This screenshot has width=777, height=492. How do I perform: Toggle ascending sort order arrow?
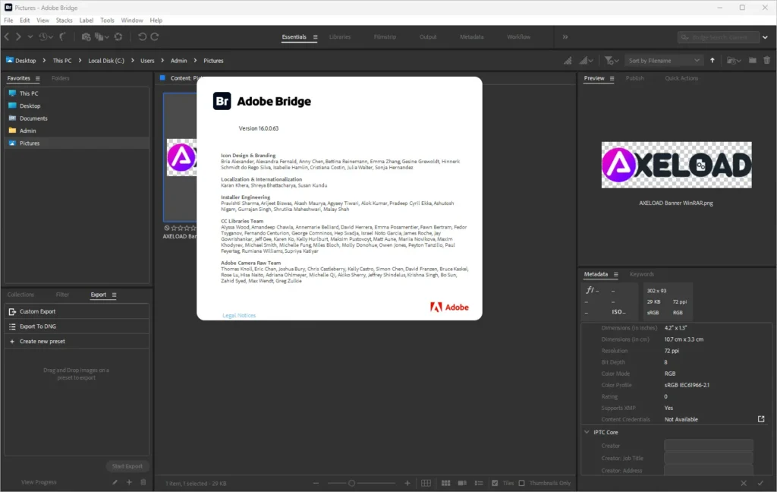tap(713, 60)
